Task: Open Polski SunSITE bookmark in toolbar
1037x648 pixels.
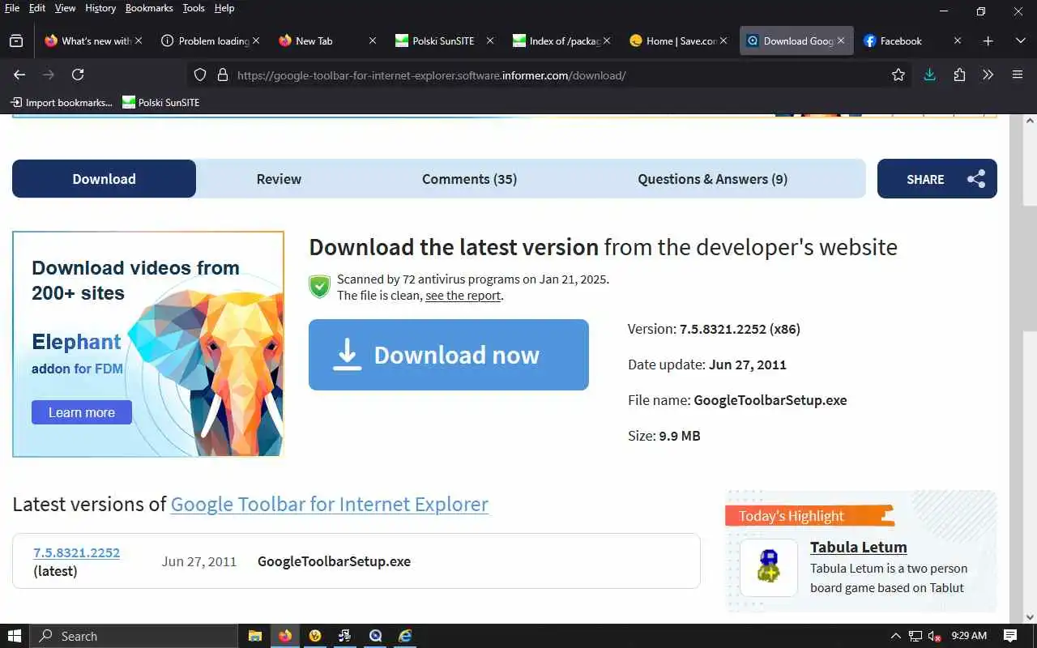Action: click(x=160, y=102)
